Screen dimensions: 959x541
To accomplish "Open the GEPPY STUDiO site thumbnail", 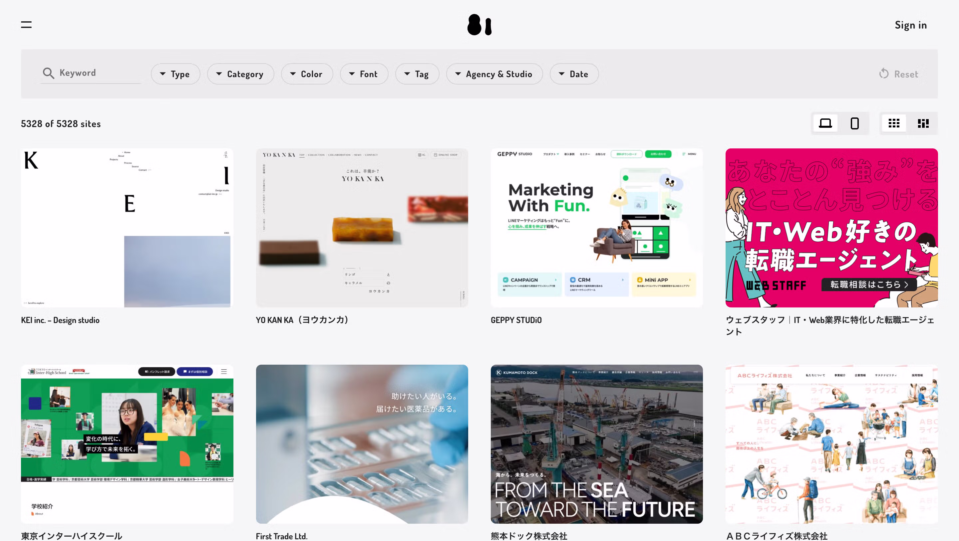I will (596, 228).
